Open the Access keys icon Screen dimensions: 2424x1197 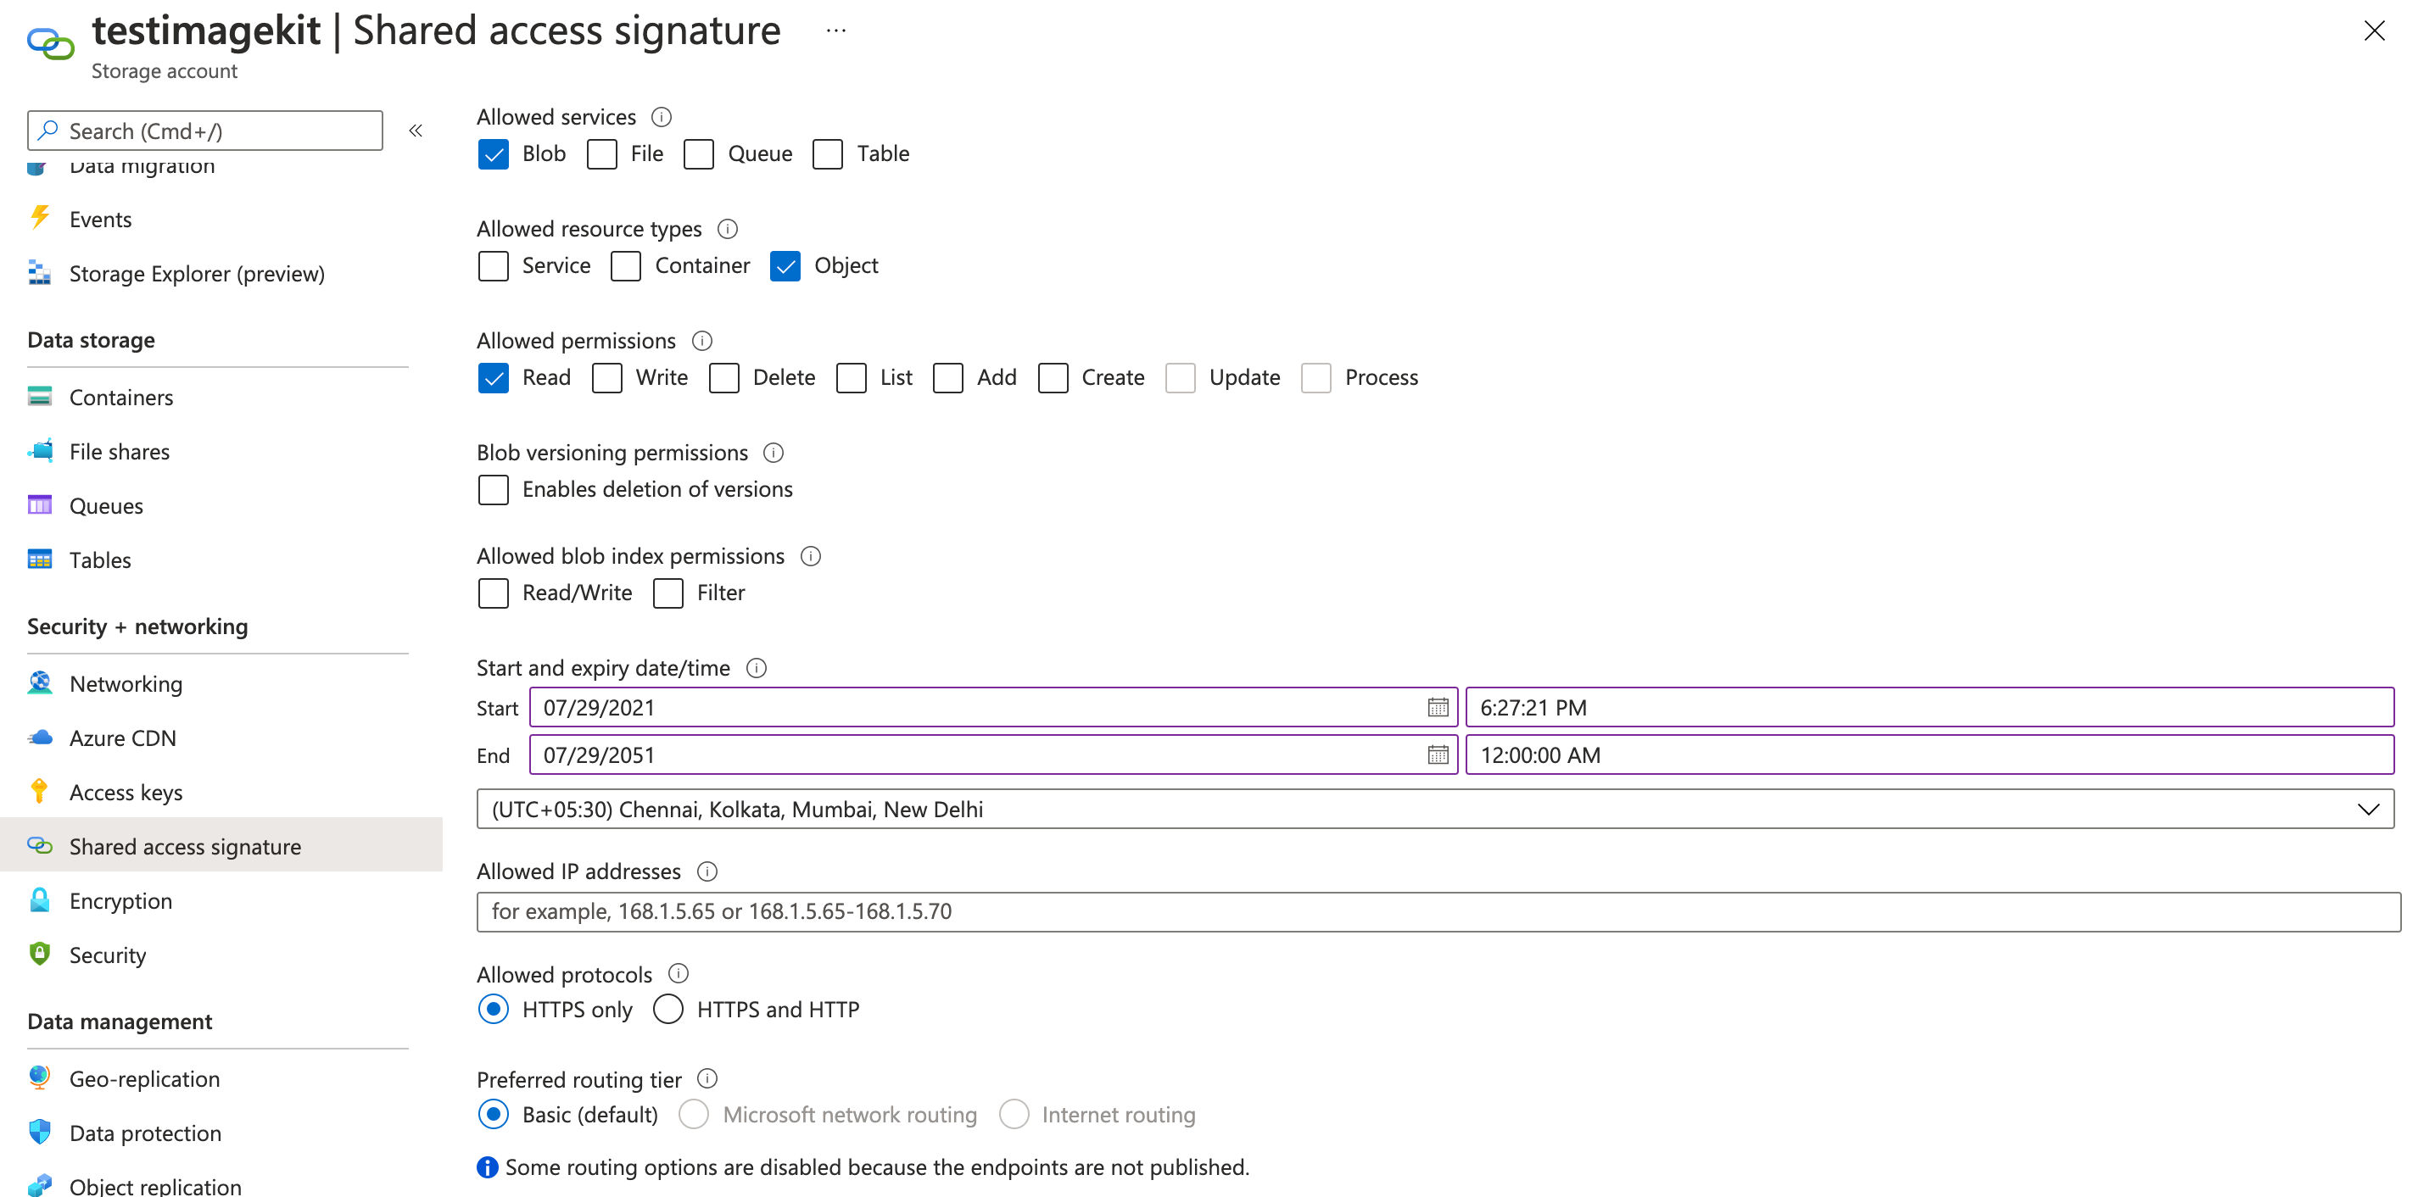[x=38, y=792]
